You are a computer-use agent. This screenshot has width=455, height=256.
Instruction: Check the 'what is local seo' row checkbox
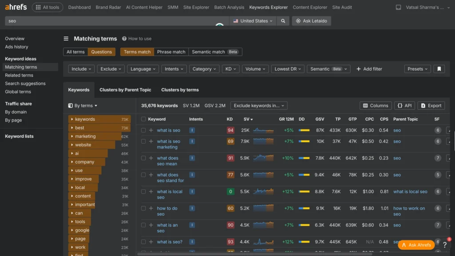144,192
